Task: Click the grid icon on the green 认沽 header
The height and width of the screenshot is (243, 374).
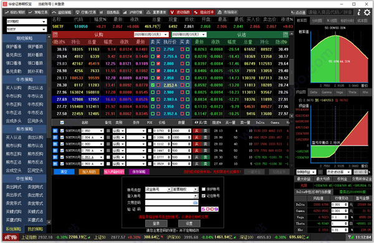Action: click(x=285, y=35)
